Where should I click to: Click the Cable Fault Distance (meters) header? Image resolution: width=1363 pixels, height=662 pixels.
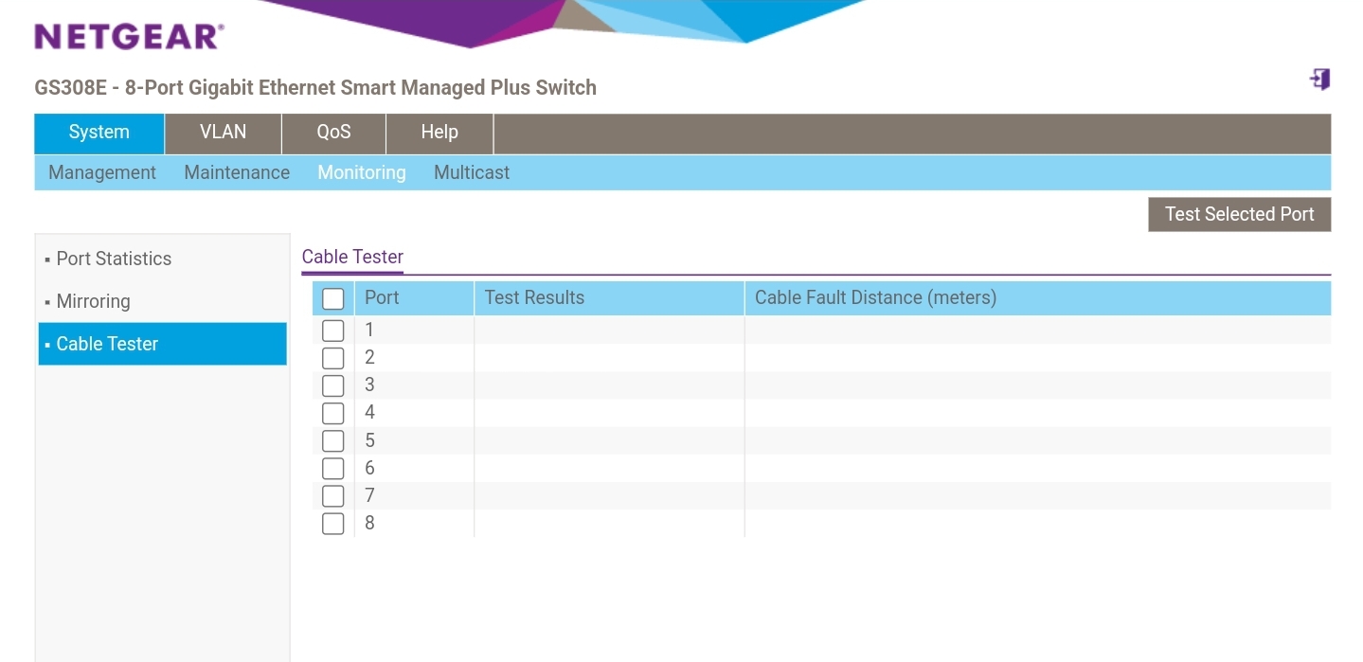1037,298
